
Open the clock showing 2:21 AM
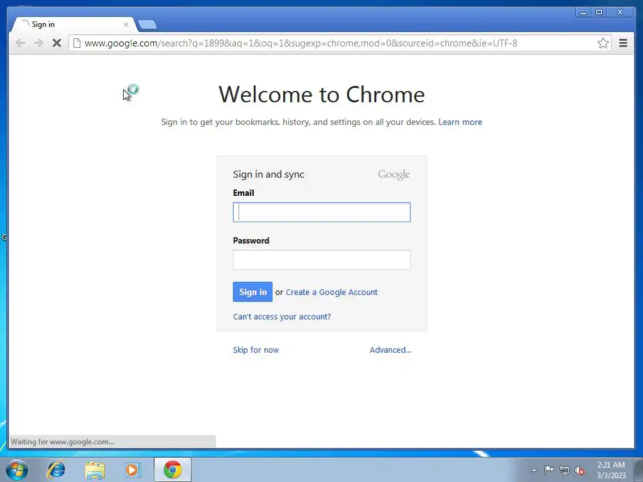611,470
